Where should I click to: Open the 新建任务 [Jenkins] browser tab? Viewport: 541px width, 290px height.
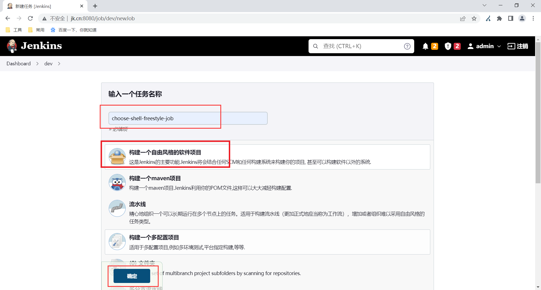coord(45,6)
